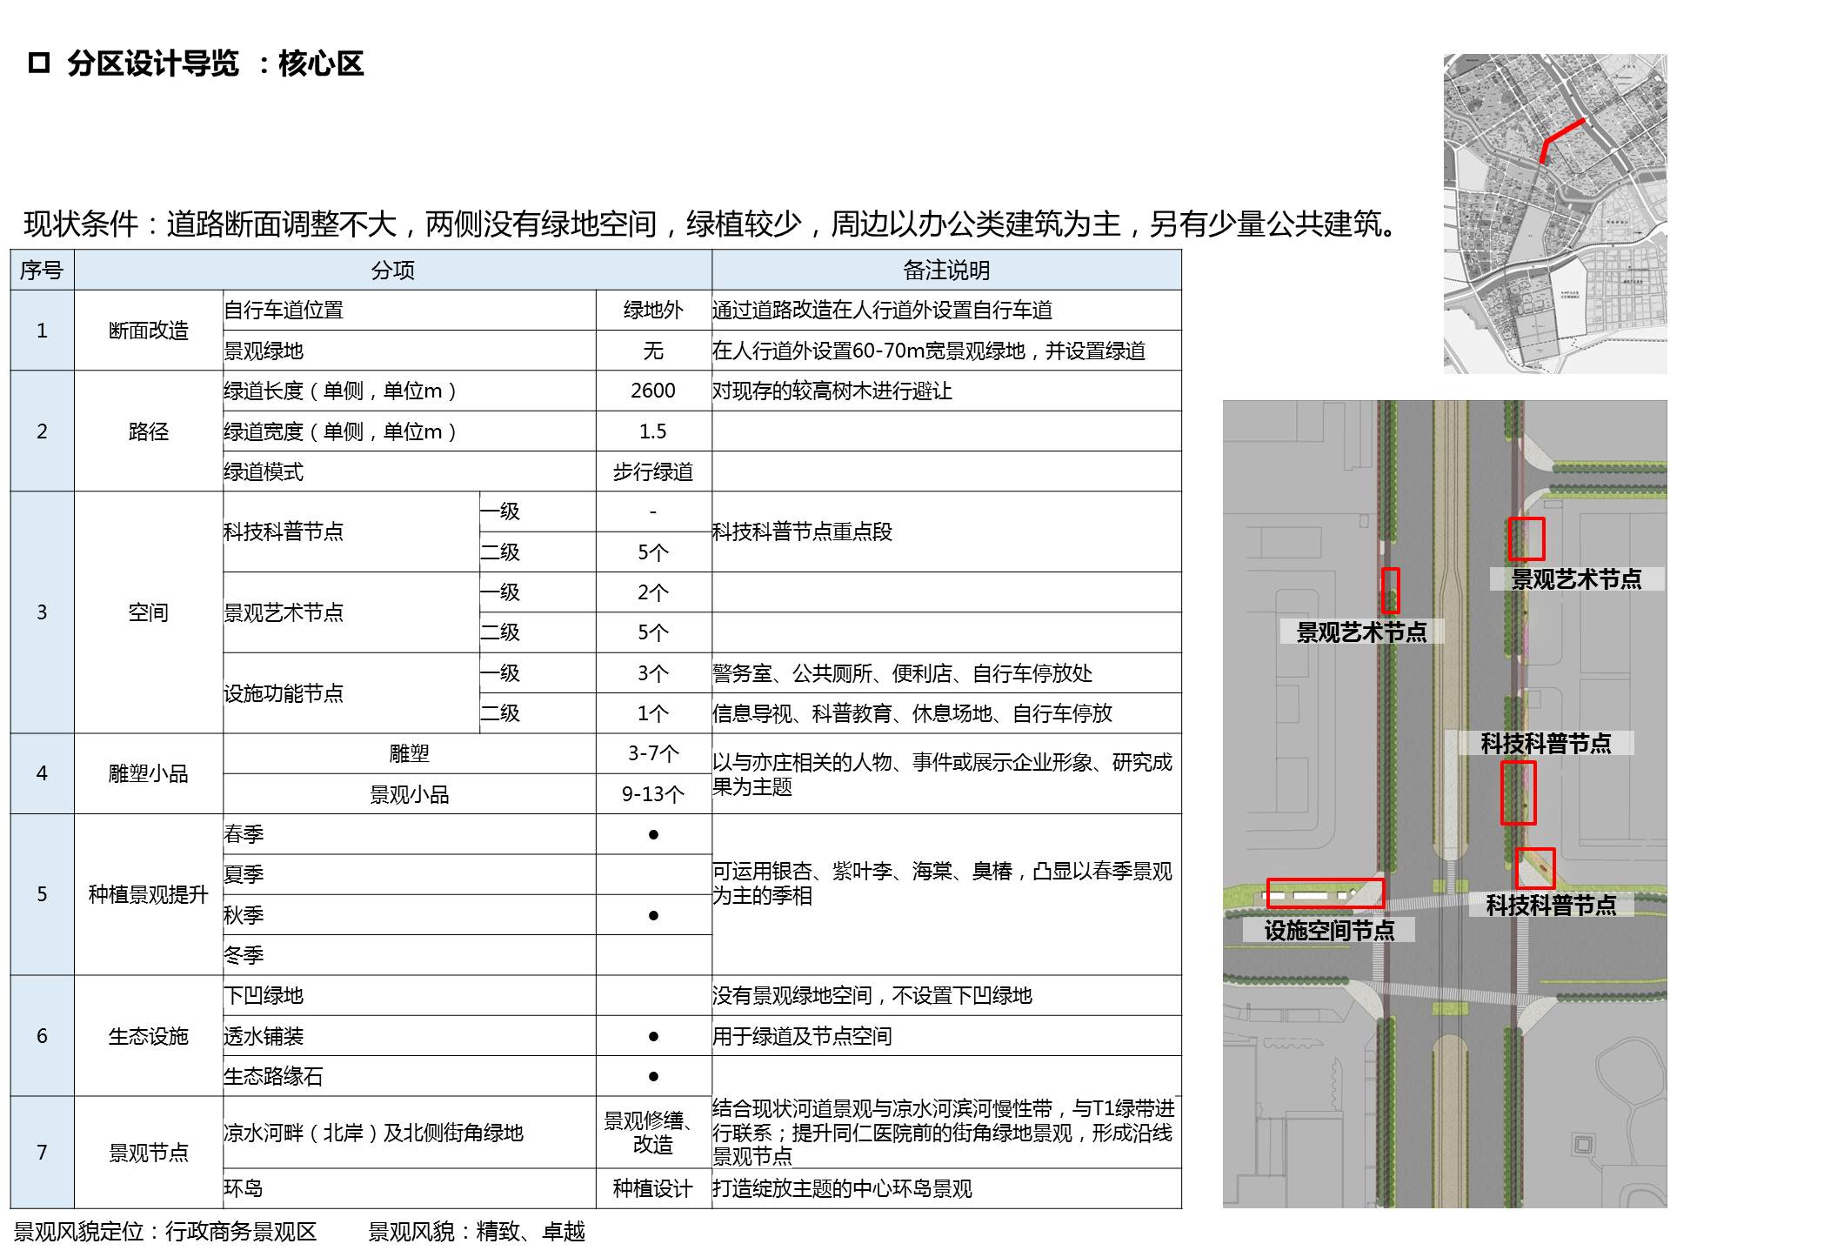Open the location map thumbnail with red route
The height and width of the screenshot is (1257, 1837).
click(1555, 214)
